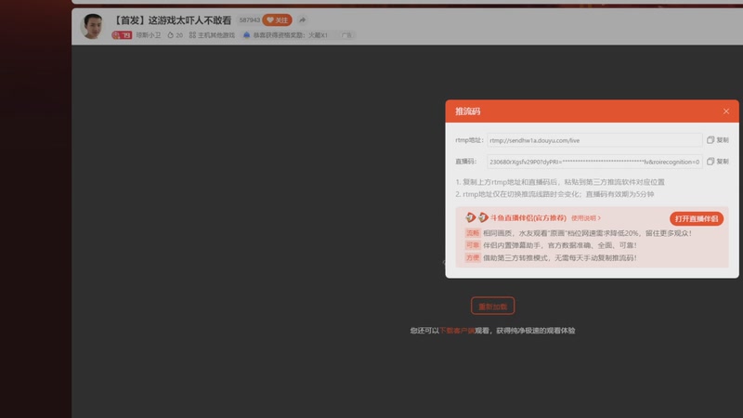Image resolution: width=743 pixels, height=418 pixels.
Task: Click the copy icon beside the rtmp field
Action: (710, 140)
